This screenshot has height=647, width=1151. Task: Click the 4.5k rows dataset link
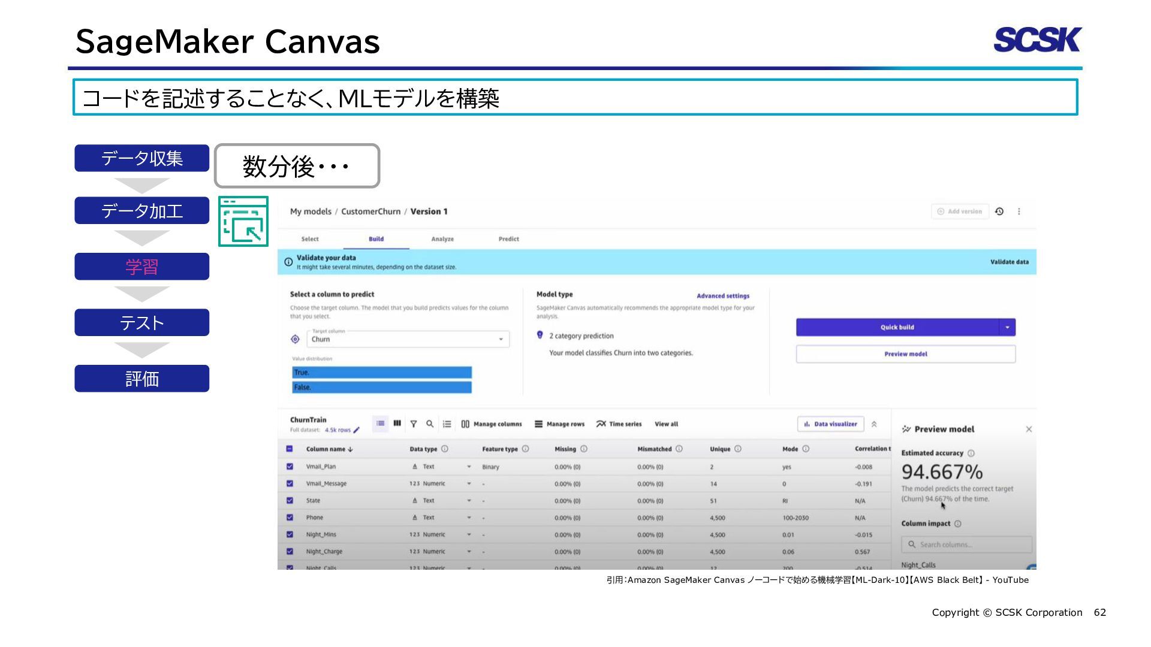point(338,430)
